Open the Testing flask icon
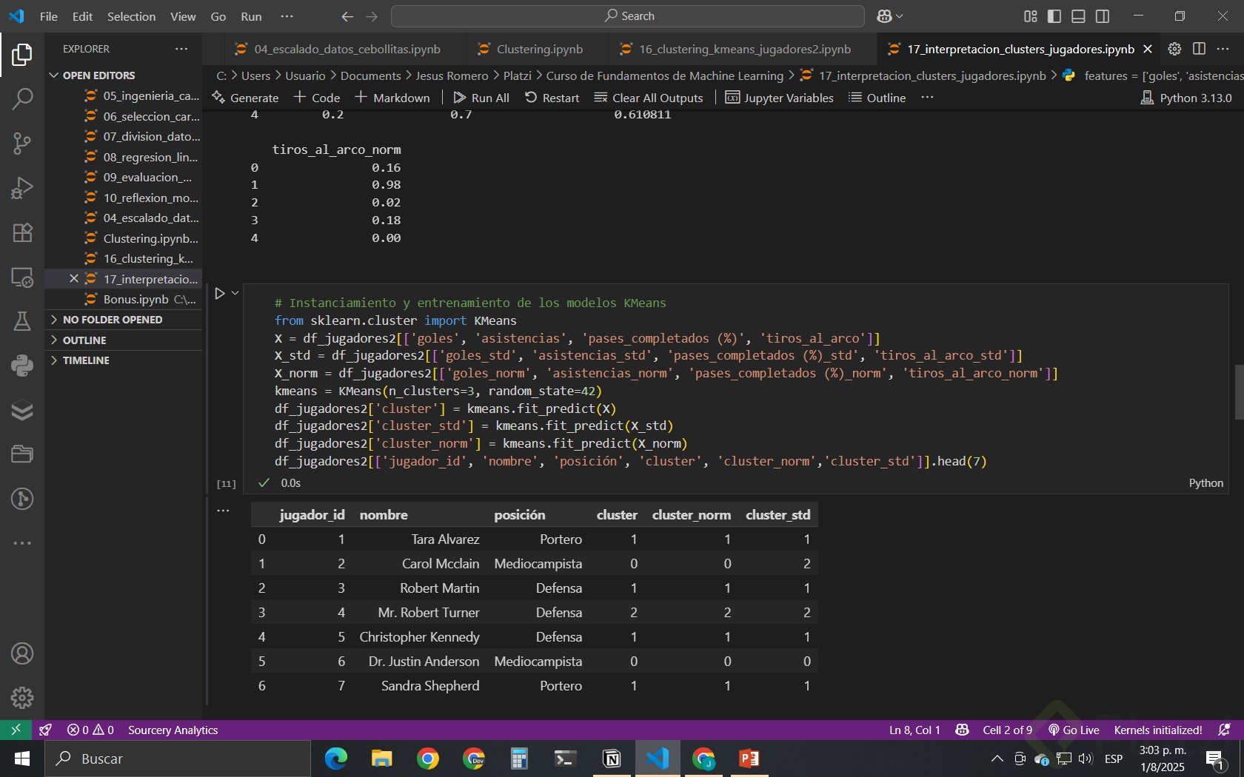 pyautogui.click(x=22, y=321)
